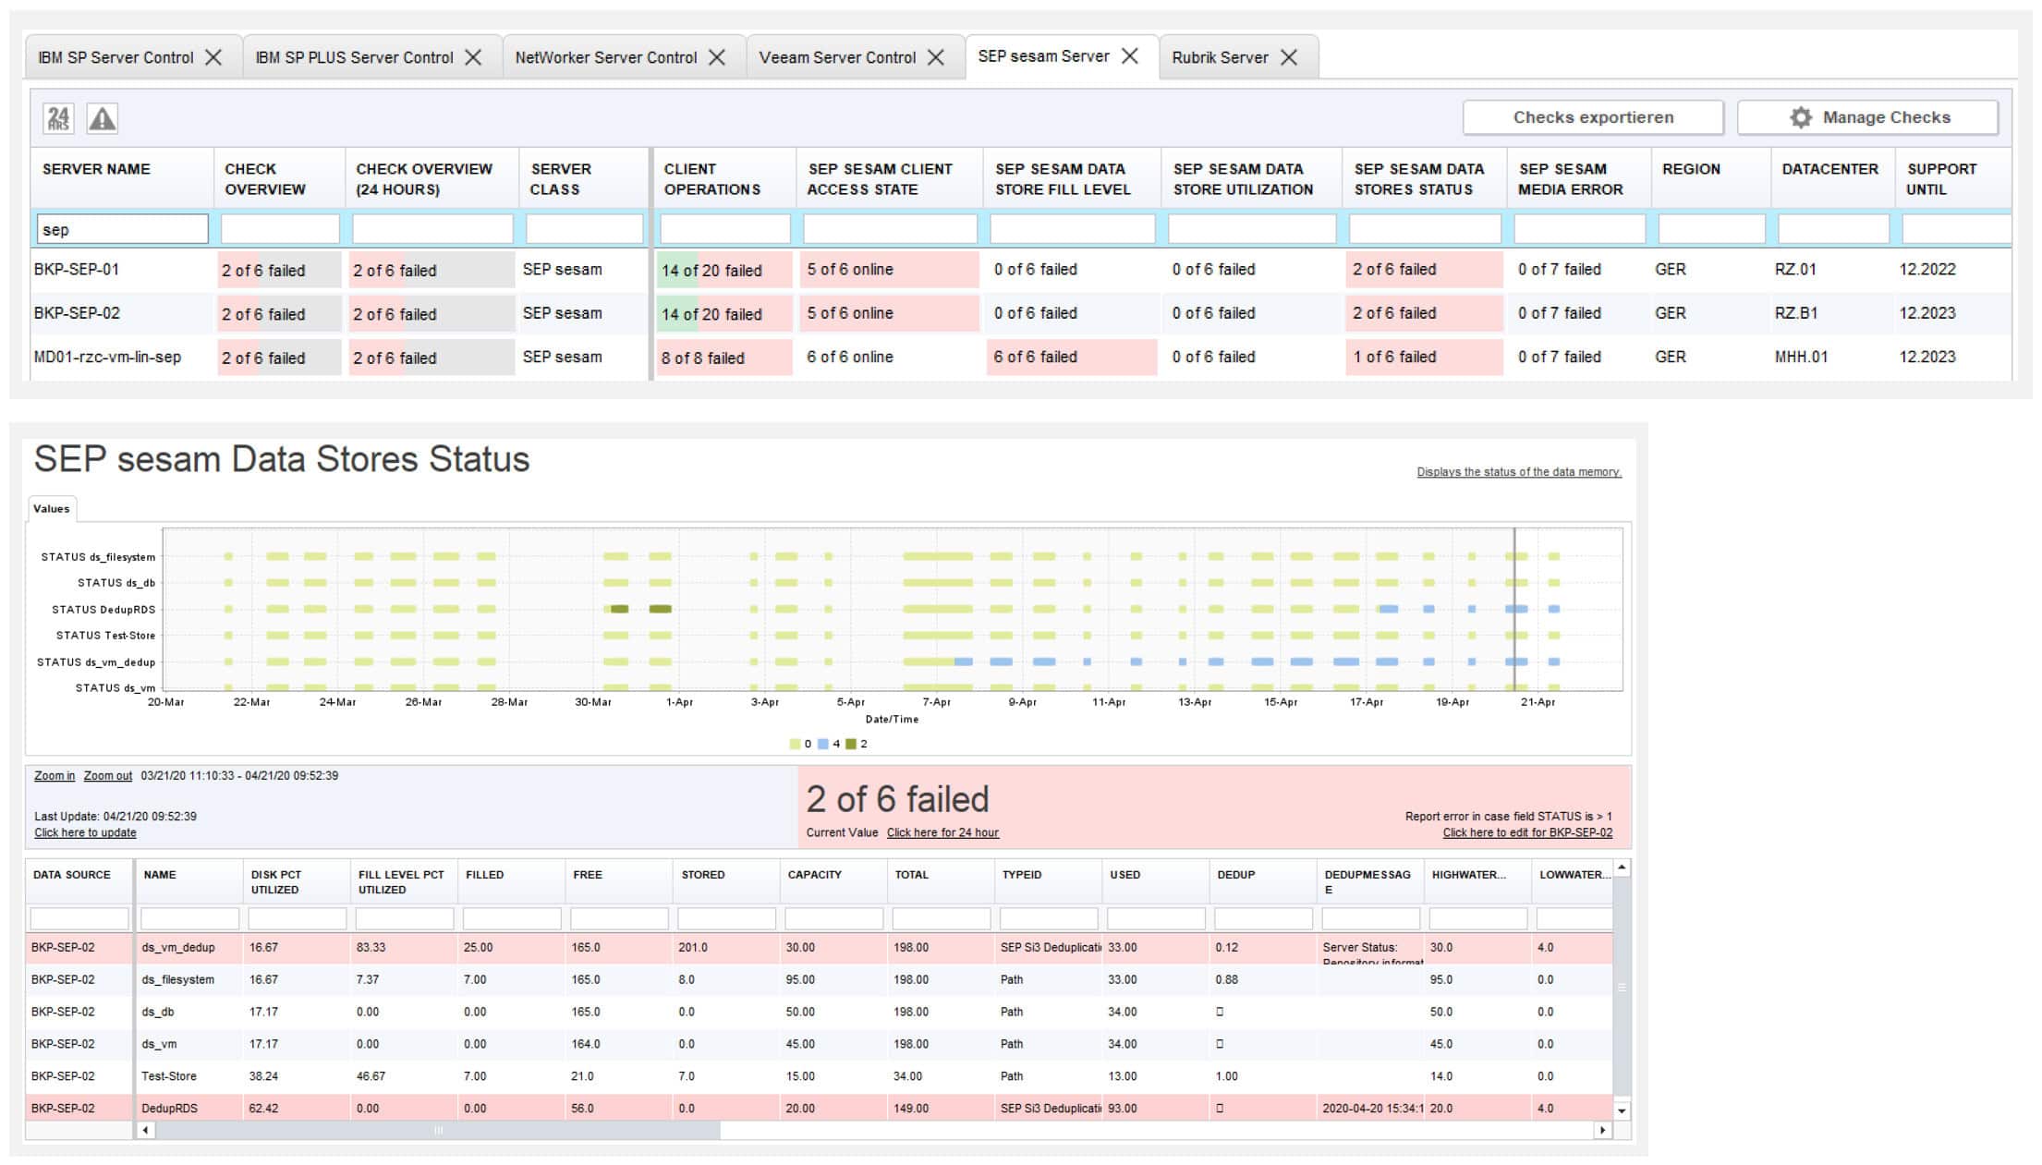Click the 24 hours view icon
The width and height of the screenshot is (2042, 1165).
[x=58, y=118]
